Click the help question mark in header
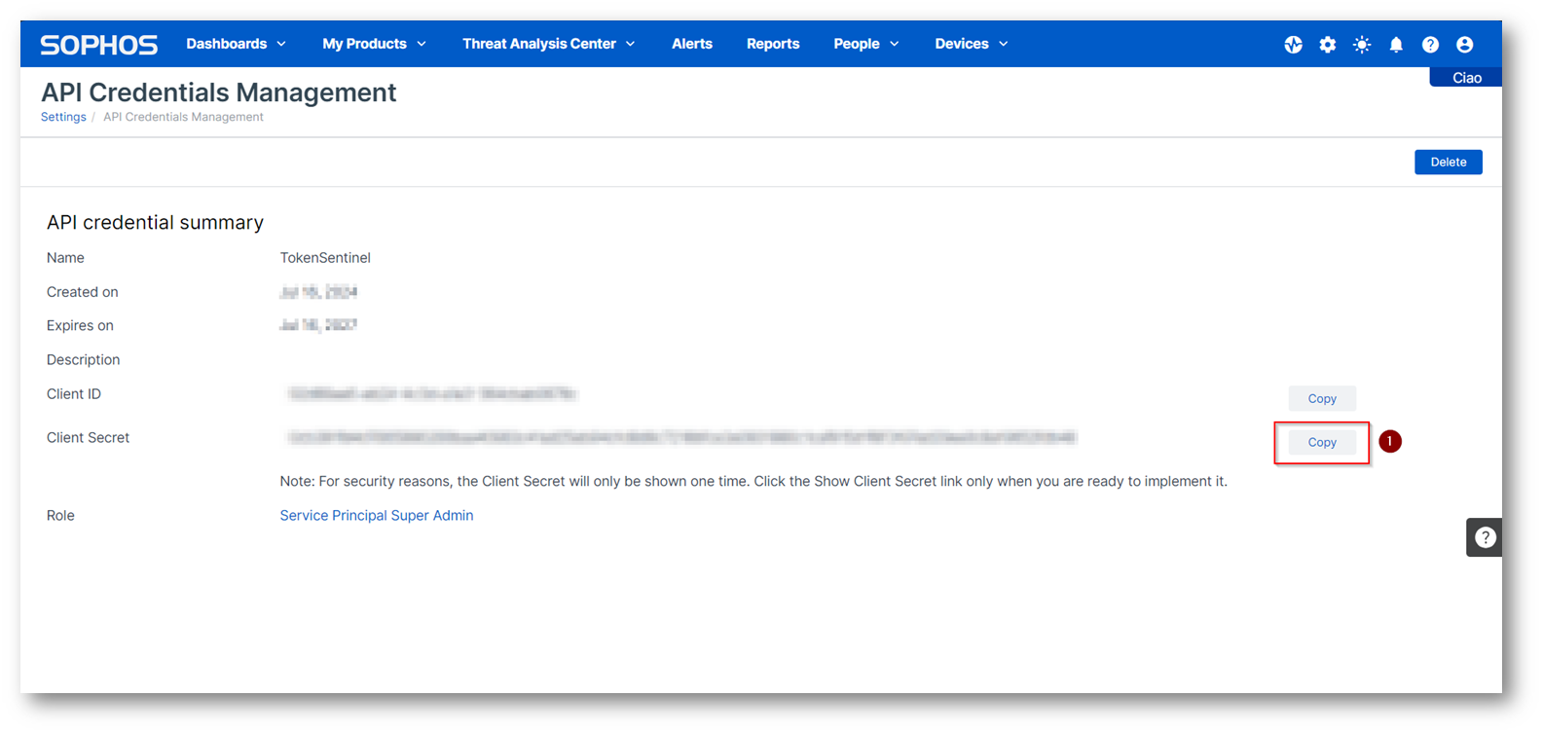This screenshot has width=1543, height=734. click(1430, 45)
